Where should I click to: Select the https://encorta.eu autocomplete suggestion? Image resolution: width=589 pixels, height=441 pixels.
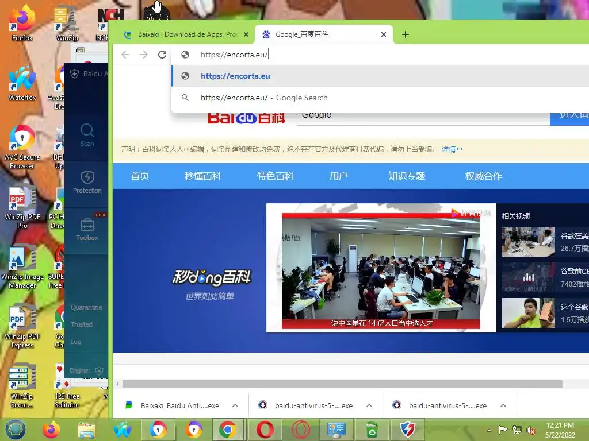[x=380, y=76]
